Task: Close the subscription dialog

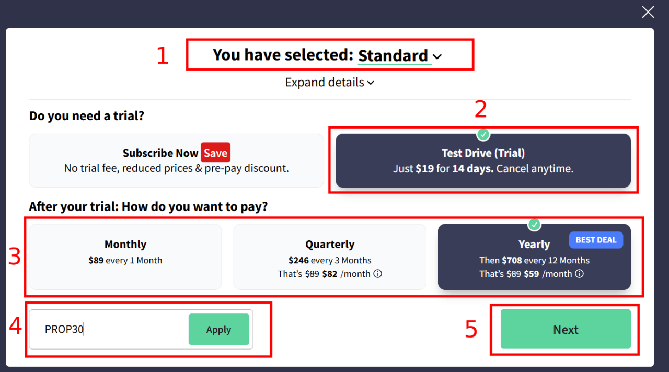Action: (648, 11)
